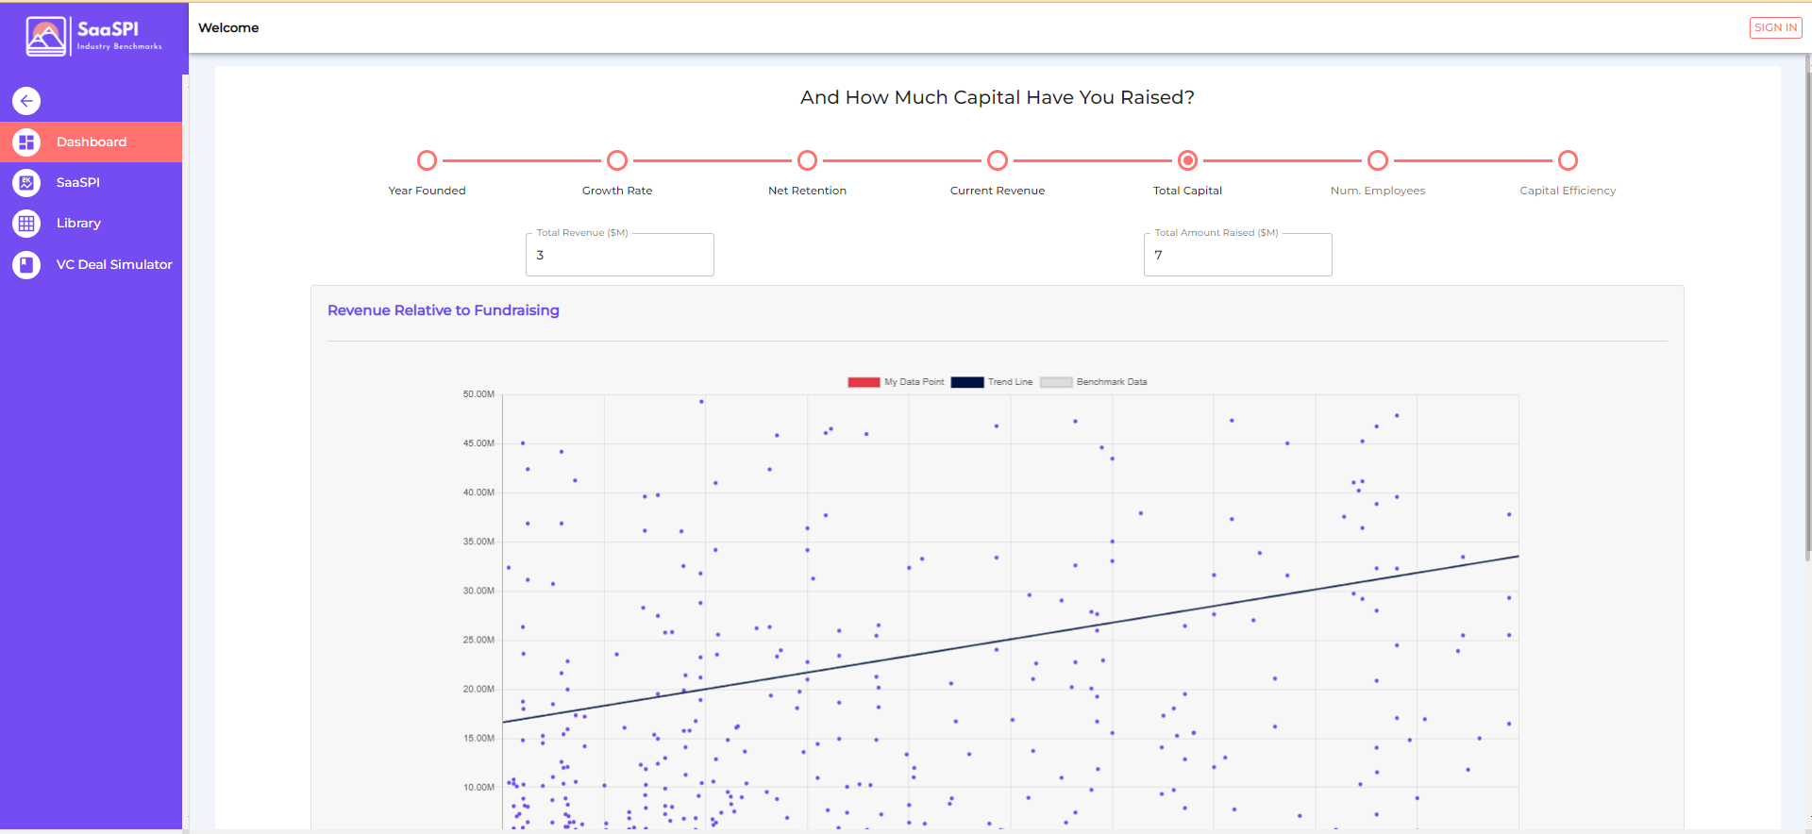This screenshot has height=834, width=1812.
Task: Select the Net Retention step circle
Action: pyautogui.click(x=807, y=160)
